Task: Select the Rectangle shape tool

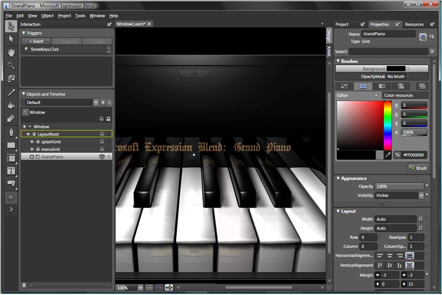Action: pos(11,145)
